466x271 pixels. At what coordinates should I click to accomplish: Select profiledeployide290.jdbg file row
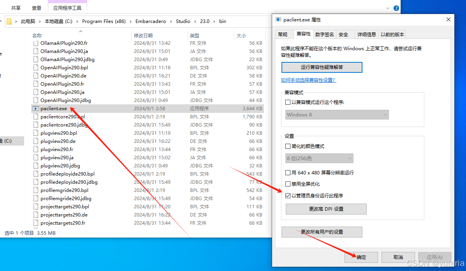point(148,182)
